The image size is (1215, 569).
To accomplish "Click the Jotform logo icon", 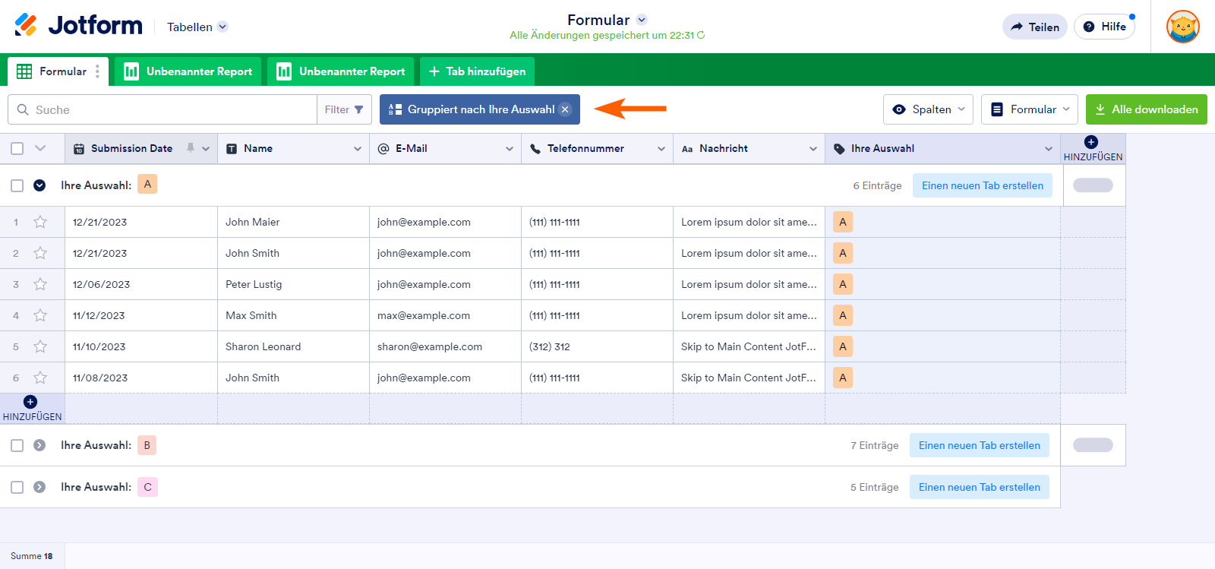I will pyautogui.click(x=26, y=25).
